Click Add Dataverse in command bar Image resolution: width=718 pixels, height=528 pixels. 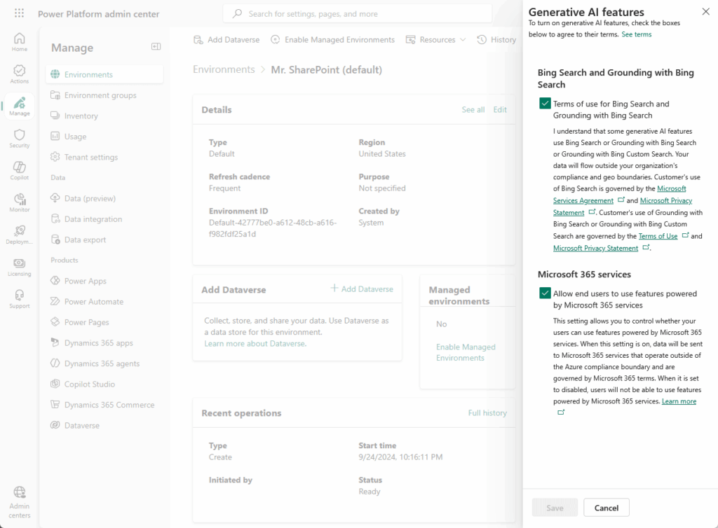point(226,40)
